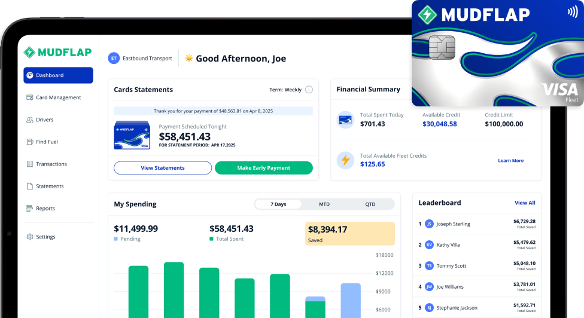
Task: Click the $6,729.28 total saved value
Action: [x=524, y=221]
